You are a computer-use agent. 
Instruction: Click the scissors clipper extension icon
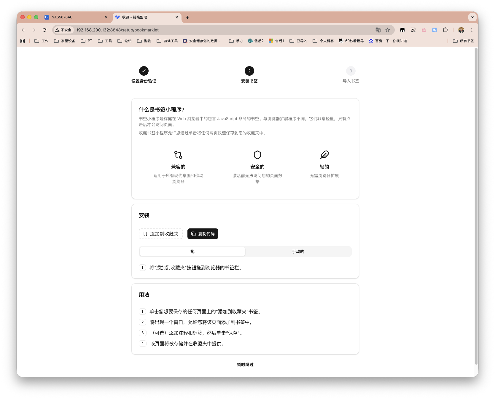click(413, 30)
